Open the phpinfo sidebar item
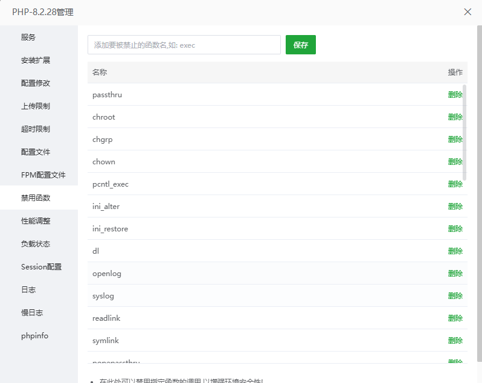The width and height of the screenshot is (482, 383). [x=34, y=336]
